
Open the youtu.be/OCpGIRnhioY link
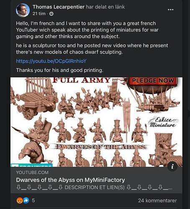point(51,61)
